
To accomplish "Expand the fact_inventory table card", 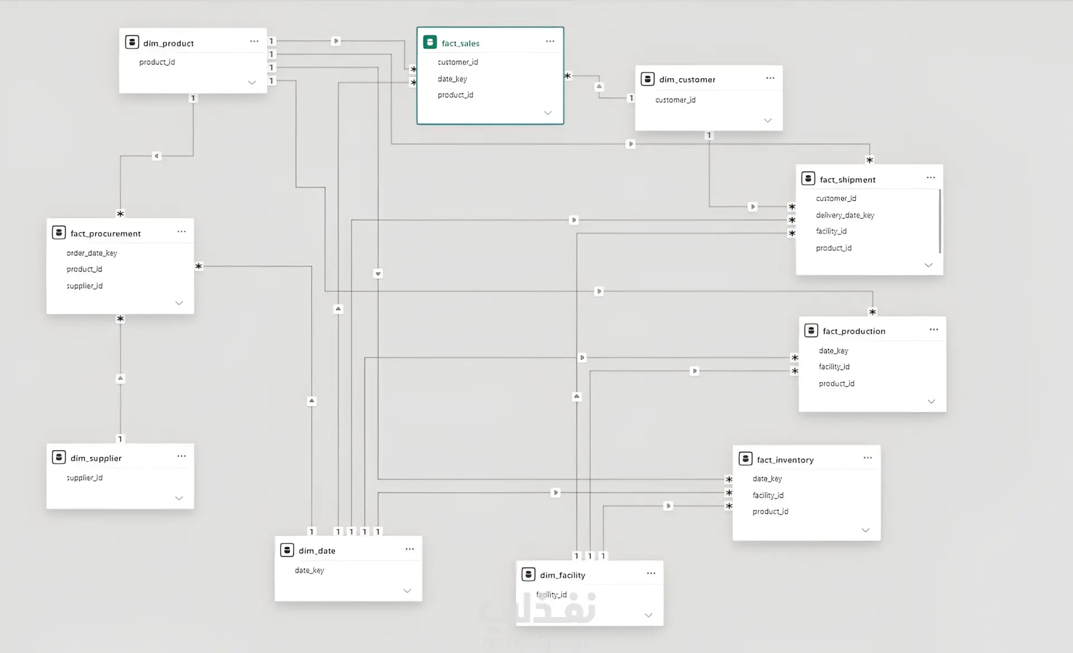I will click(x=865, y=530).
